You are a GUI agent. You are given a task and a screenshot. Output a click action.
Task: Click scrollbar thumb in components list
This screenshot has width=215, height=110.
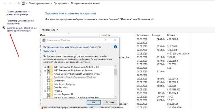[x=115, y=72]
